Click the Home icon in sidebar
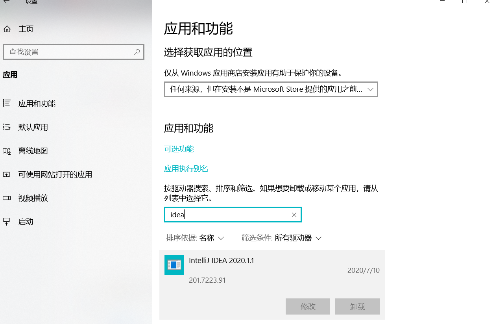 coord(7,29)
